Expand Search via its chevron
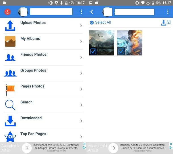Image resolution: width=173 pixels, height=154 pixels. 81,105
